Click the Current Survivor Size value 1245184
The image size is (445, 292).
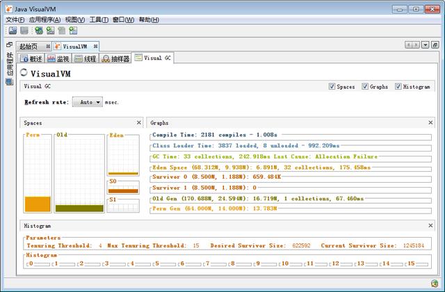tap(414, 245)
